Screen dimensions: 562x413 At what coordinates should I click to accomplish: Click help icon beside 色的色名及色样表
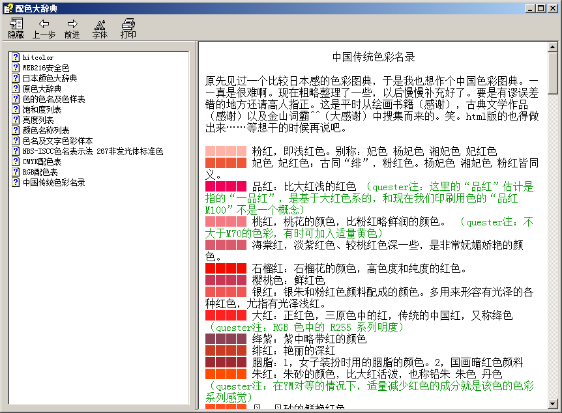16,99
